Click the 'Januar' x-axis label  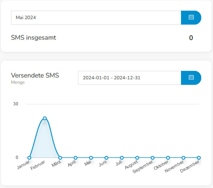pyautogui.click(x=23, y=165)
